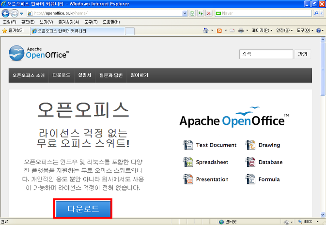Click the blue 다운로드 download button
Viewport: 326px width, 225px height.
pos(83,209)
